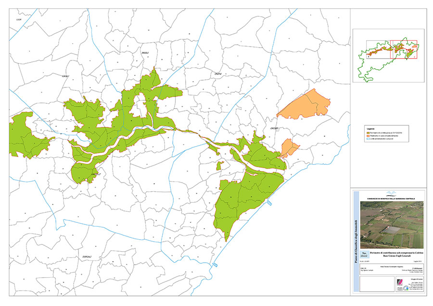Viewport: 433px width, 306px height.
Task: Click the green legend swatch
Action: click(x=369, y=133)
